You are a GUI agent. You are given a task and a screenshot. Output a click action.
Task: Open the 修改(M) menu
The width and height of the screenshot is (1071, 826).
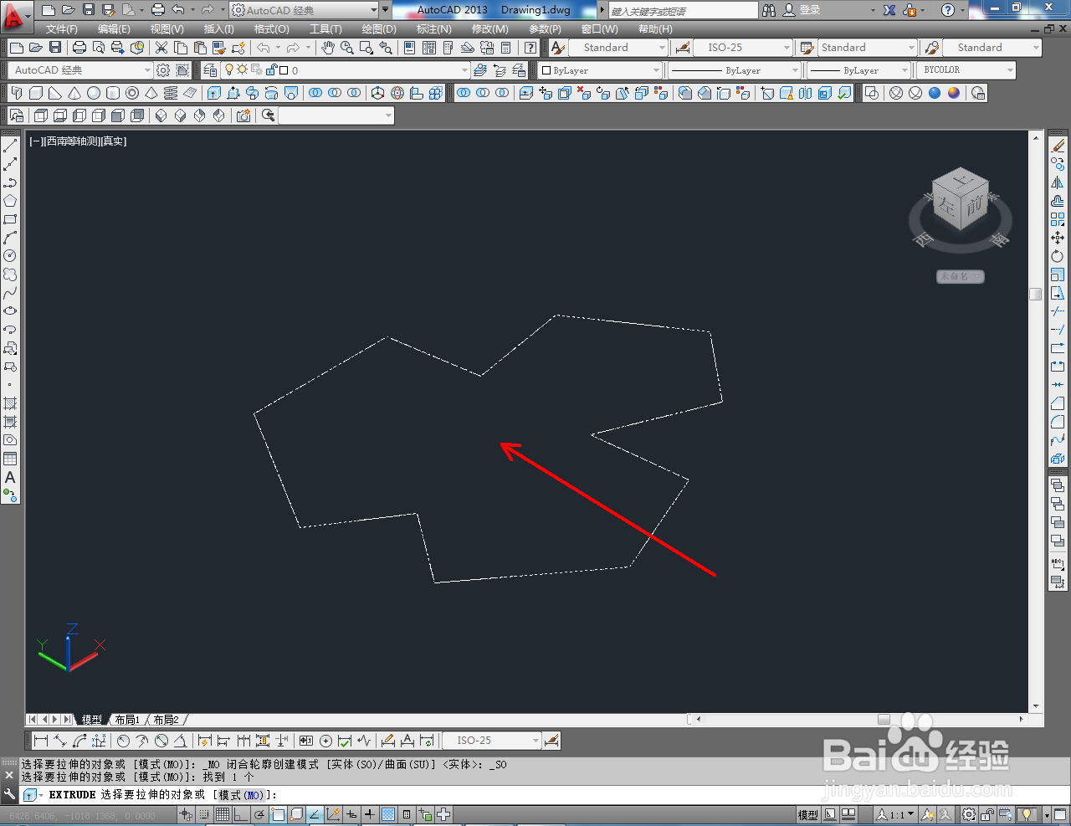[x=489, y=29]
